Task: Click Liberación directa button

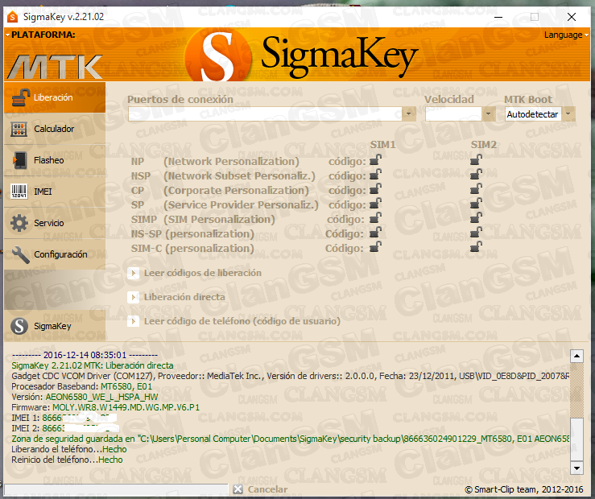Action: (176, 297)
